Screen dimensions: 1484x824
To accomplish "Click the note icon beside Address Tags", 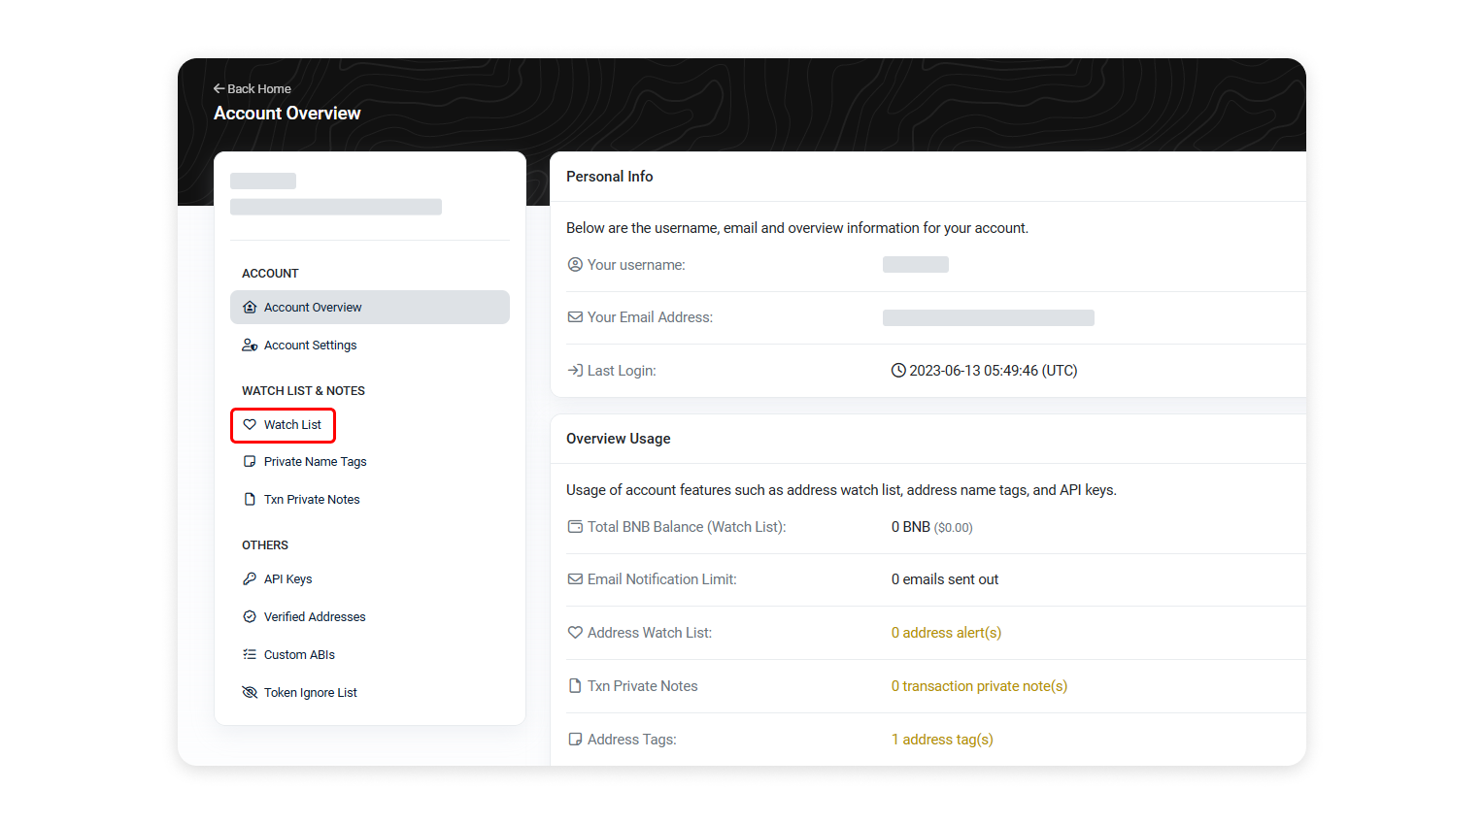I will (575, 739).
